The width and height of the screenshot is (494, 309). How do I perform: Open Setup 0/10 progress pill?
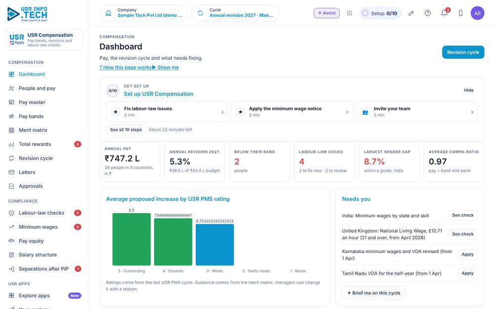pos(380,13)
